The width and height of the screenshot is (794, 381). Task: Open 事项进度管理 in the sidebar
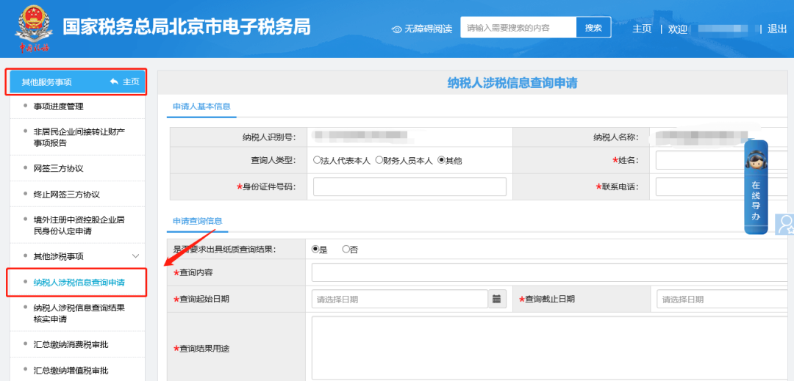pyautogui.click(x=59, y=106)
